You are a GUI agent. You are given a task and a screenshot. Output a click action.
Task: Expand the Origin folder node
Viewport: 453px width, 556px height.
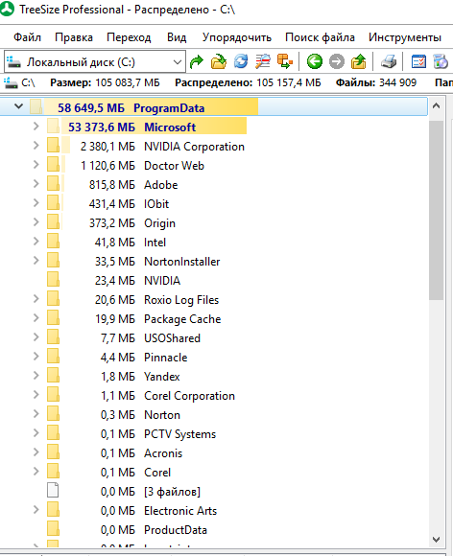36,221
